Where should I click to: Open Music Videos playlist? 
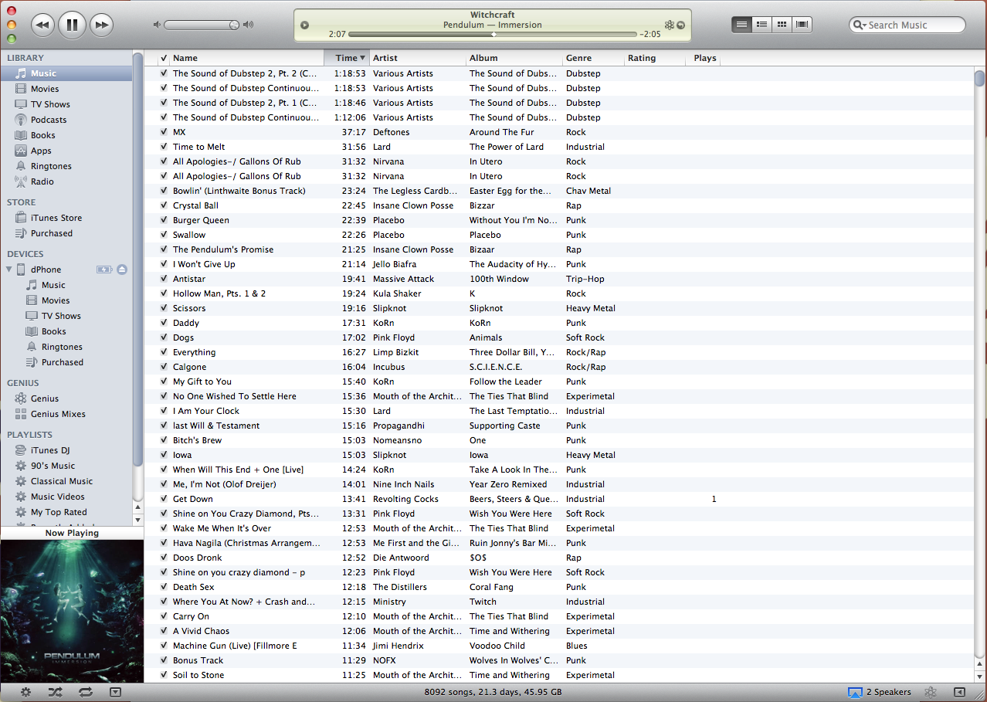point(66,497)
